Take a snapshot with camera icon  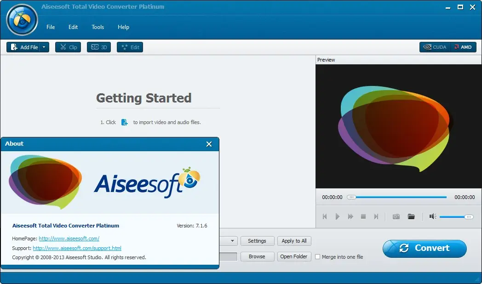point(396,216)
